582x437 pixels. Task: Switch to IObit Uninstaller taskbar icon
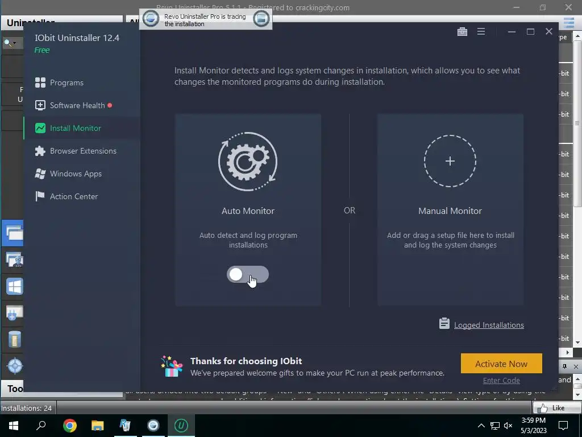coord(181,426)
